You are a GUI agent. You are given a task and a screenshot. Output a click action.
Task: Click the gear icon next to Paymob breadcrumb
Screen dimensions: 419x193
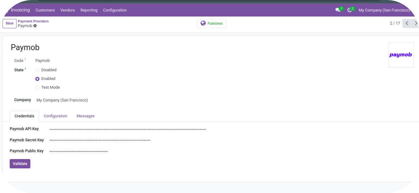pos(35,26)
